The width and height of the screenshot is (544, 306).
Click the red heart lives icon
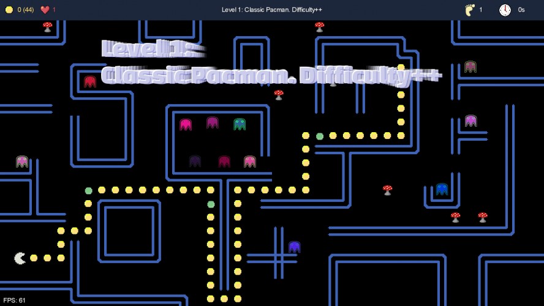[x=45, y=10]
